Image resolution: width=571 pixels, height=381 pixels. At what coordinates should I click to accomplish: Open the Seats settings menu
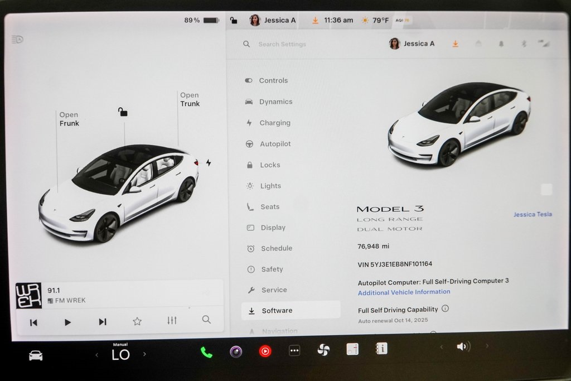[264, 206]
